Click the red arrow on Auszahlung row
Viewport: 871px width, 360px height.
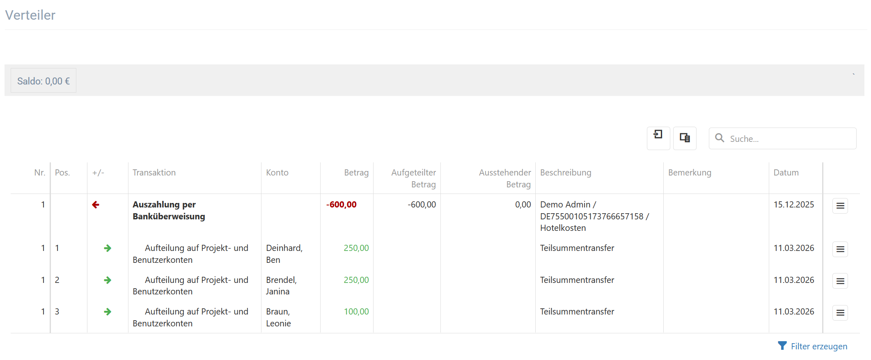[96, 205]
